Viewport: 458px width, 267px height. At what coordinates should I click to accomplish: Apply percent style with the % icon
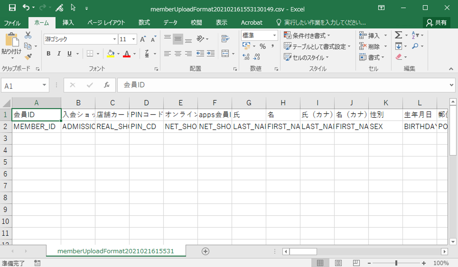(263, 46)
